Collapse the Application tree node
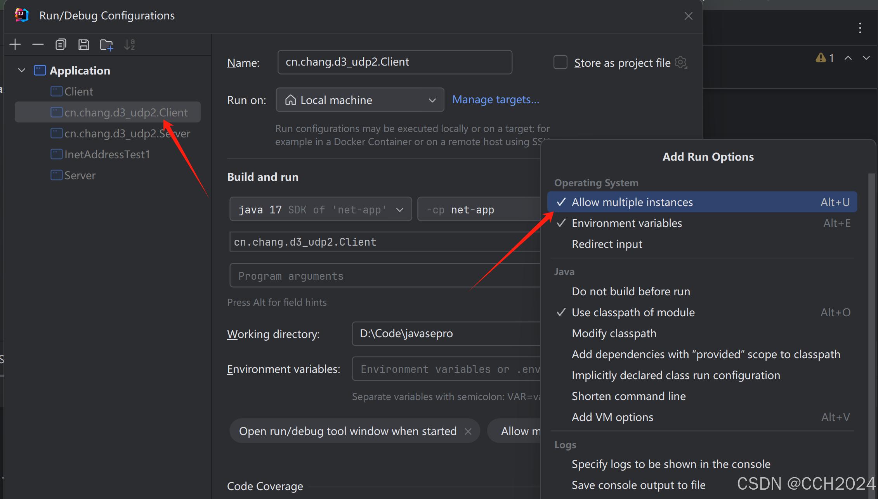This screenshot has height=499, width=878. [x=22, y=71]
